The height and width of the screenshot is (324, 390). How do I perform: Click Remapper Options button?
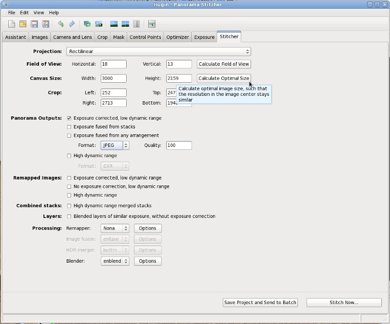click(x=148, y=228)
